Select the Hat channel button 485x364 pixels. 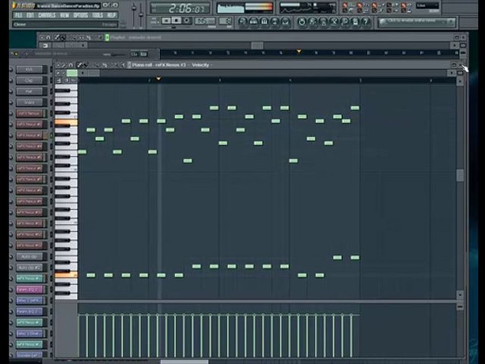point(29,92)
